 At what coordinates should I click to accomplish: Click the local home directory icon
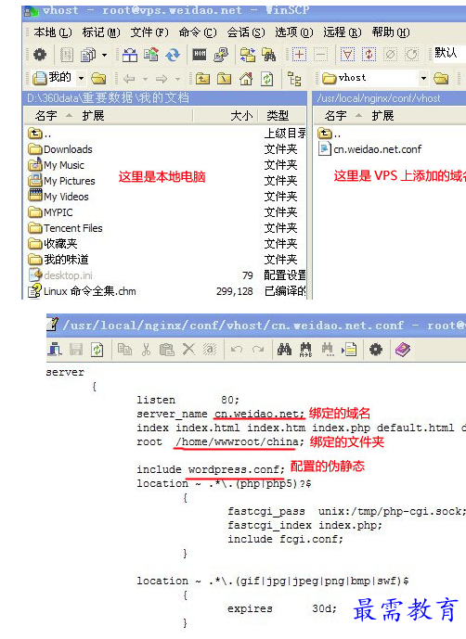point(246,78)
